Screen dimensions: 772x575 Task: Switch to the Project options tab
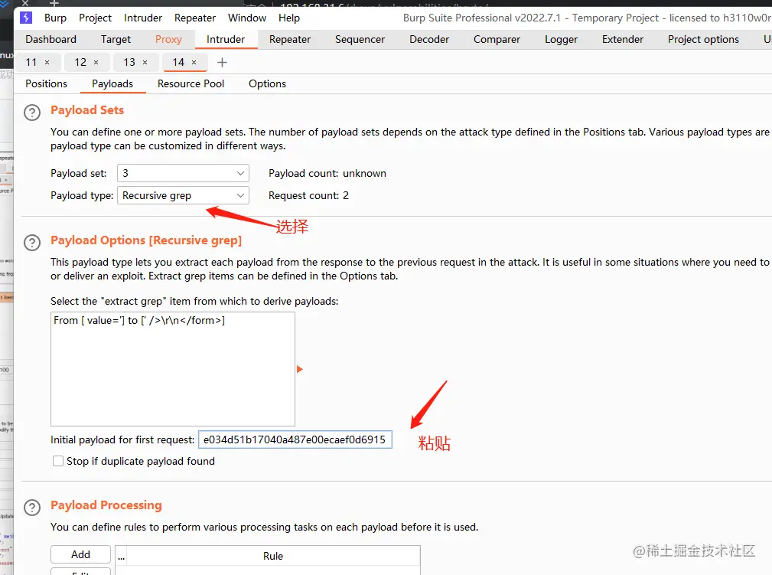pos(704,39)
